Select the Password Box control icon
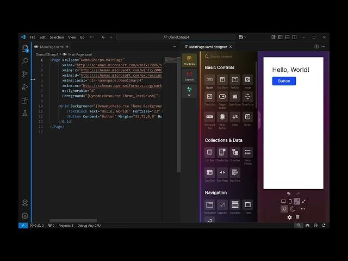The height and width of the screenshot is (261, 348). (x=209, y=117)
